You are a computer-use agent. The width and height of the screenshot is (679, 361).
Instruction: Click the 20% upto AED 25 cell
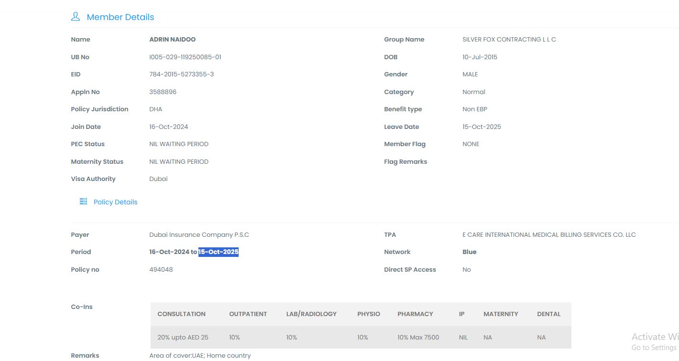[x=183, y=338]
